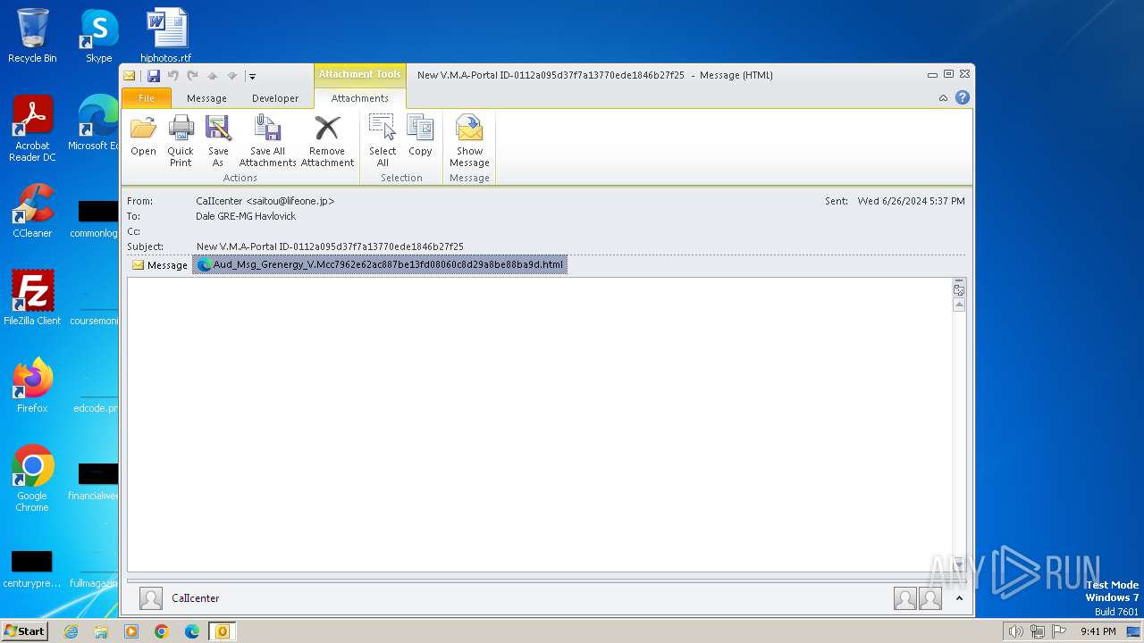Open Customize Quick Access Toolbar dropdown
This screenshot has height=643, width=1144.
(252, 77)
